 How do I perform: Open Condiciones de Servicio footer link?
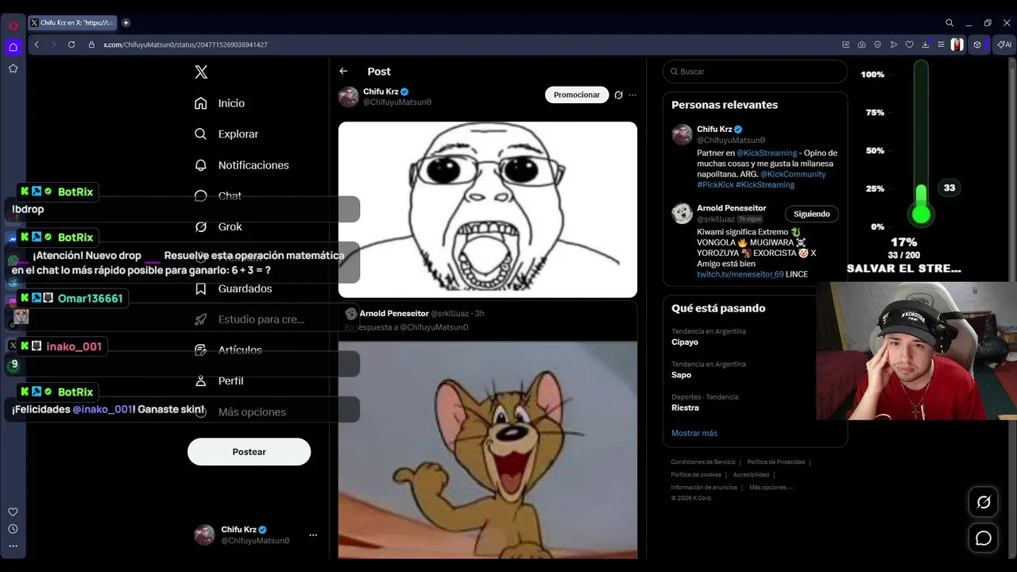point(703,462)
